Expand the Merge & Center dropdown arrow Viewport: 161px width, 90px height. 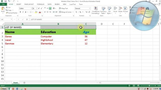(x=73, y=12)
